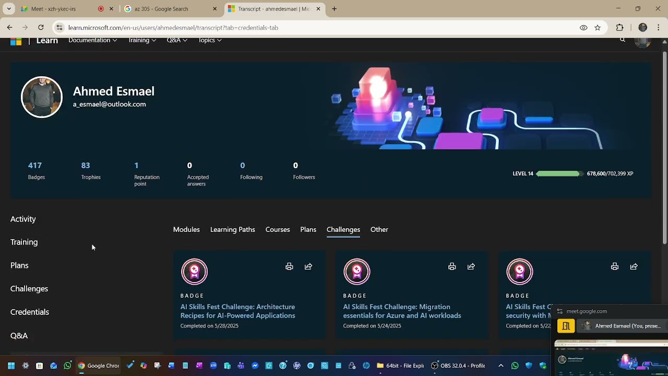Print the Migration essentials challenge badge
The width and height of the screenshot is (668, 376).
pos(452,266)
